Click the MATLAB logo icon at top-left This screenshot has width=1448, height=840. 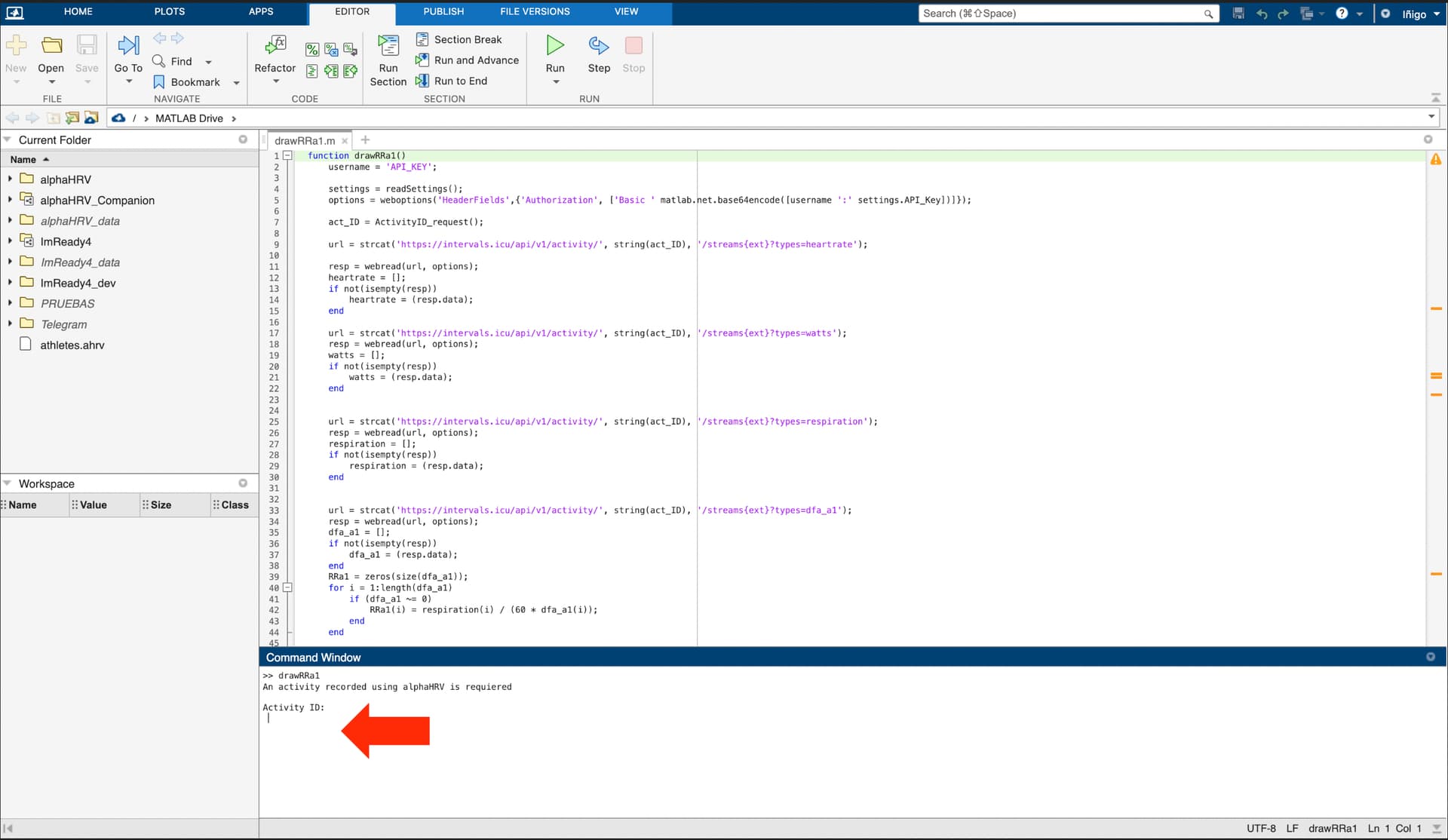pyautogui.click(x=14, y=13)
